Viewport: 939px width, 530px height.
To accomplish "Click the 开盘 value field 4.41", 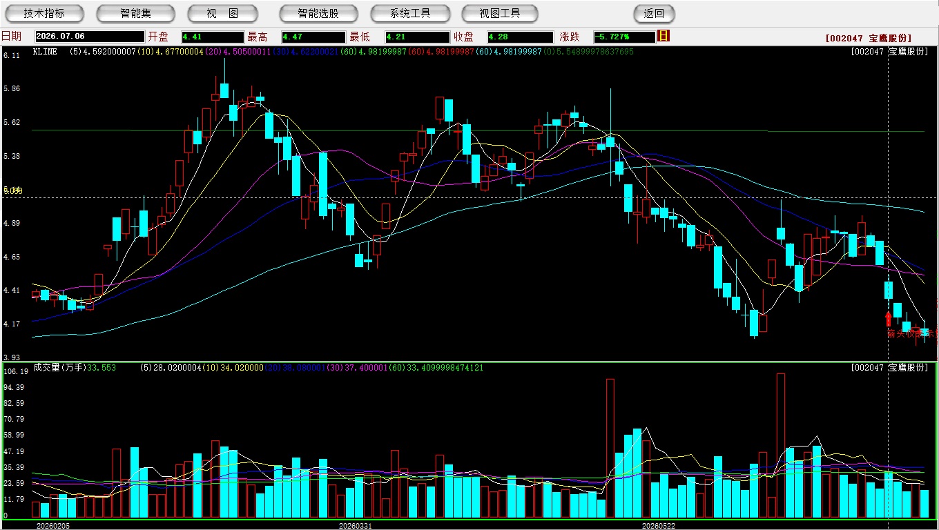I will click(x=213, y=37).
